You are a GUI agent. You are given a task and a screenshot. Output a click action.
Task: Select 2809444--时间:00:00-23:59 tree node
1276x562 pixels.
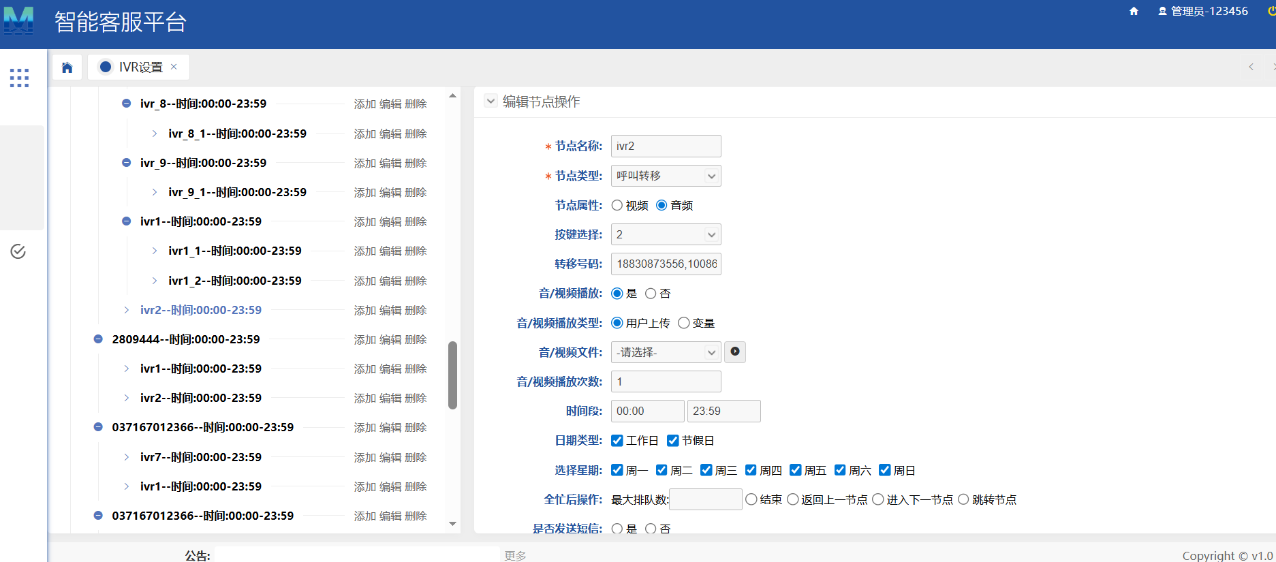tap(186, 339)
